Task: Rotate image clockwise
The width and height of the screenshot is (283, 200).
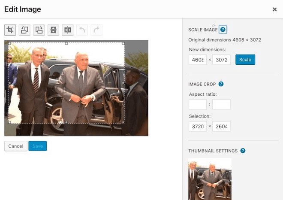Action: tap(39, 30)
